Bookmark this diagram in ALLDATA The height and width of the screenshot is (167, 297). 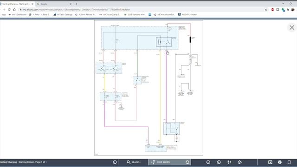coord(289,162)
